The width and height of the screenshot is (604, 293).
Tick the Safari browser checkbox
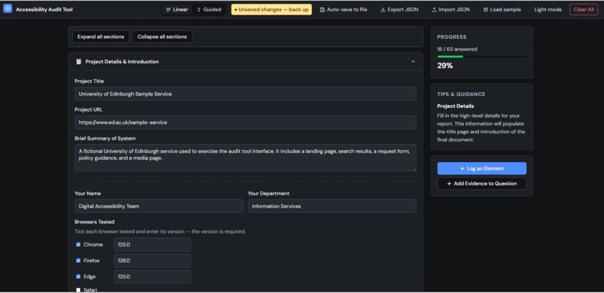78,289
